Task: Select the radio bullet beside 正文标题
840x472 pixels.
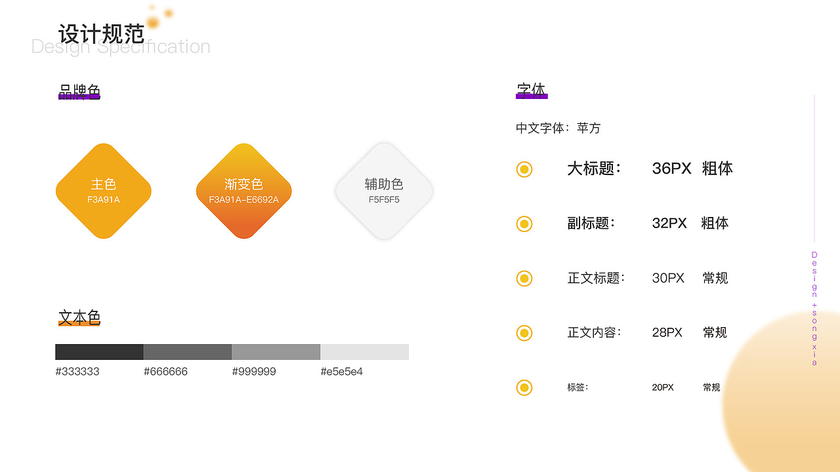Action: click(x=524, y=279)
